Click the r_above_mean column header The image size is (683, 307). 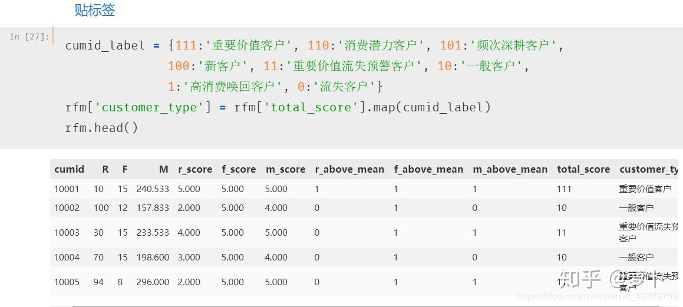pyautogui.click(x=349, y=169)
